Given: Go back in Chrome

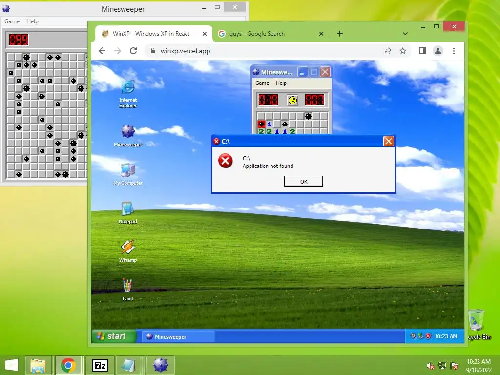Looking at the screenshot, I should pos(102,51).
